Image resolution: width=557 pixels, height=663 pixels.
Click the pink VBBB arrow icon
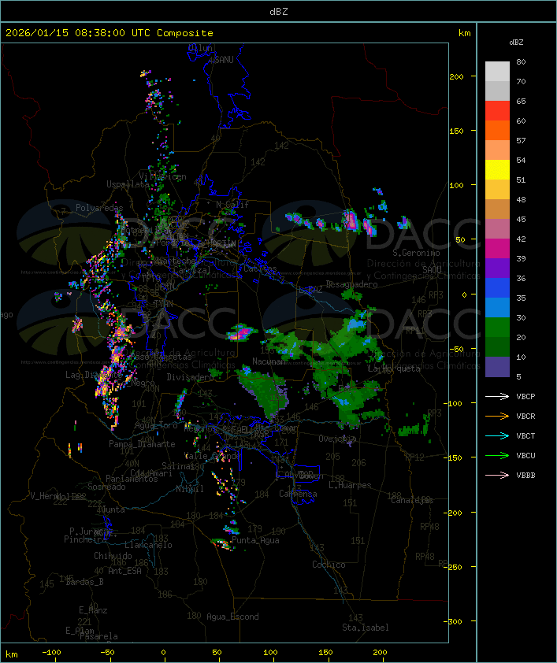coord(497,475)
